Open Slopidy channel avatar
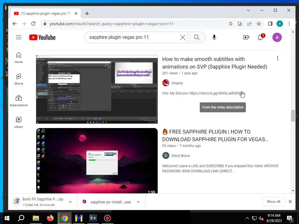The width and height of the screenshot is (299, 224). pyautogui.click(x=166, y=83)
